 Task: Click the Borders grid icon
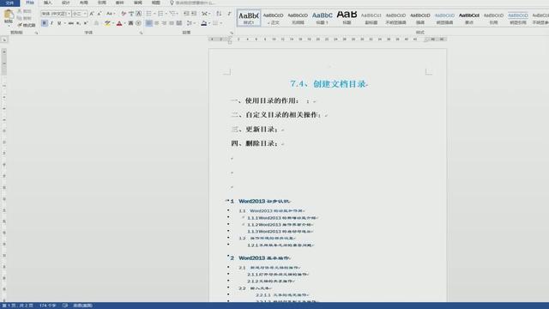tap(215, 23)
